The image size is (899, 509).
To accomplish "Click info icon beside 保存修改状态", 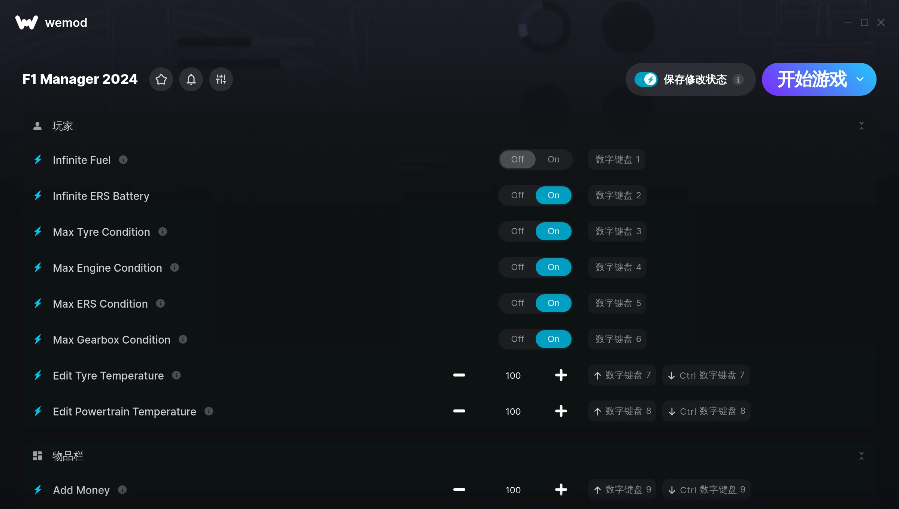I will [738, 80].
